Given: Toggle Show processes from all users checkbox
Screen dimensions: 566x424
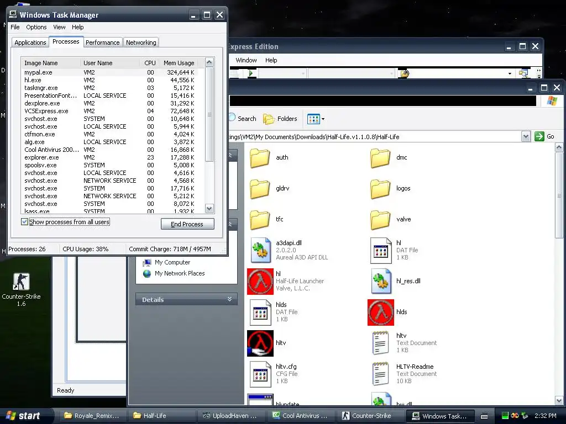Looking at the screenshot, I should [x=24, y=222].
